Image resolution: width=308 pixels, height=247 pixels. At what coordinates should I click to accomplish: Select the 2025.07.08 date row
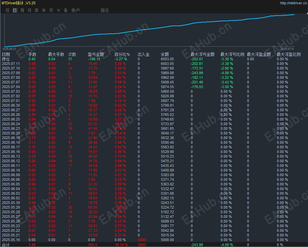pyautogui.click(x=11, y=77)
